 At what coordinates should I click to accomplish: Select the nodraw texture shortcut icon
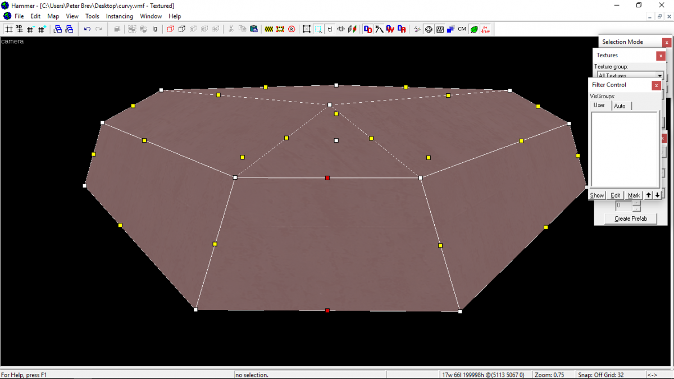(x=485, y=29)
